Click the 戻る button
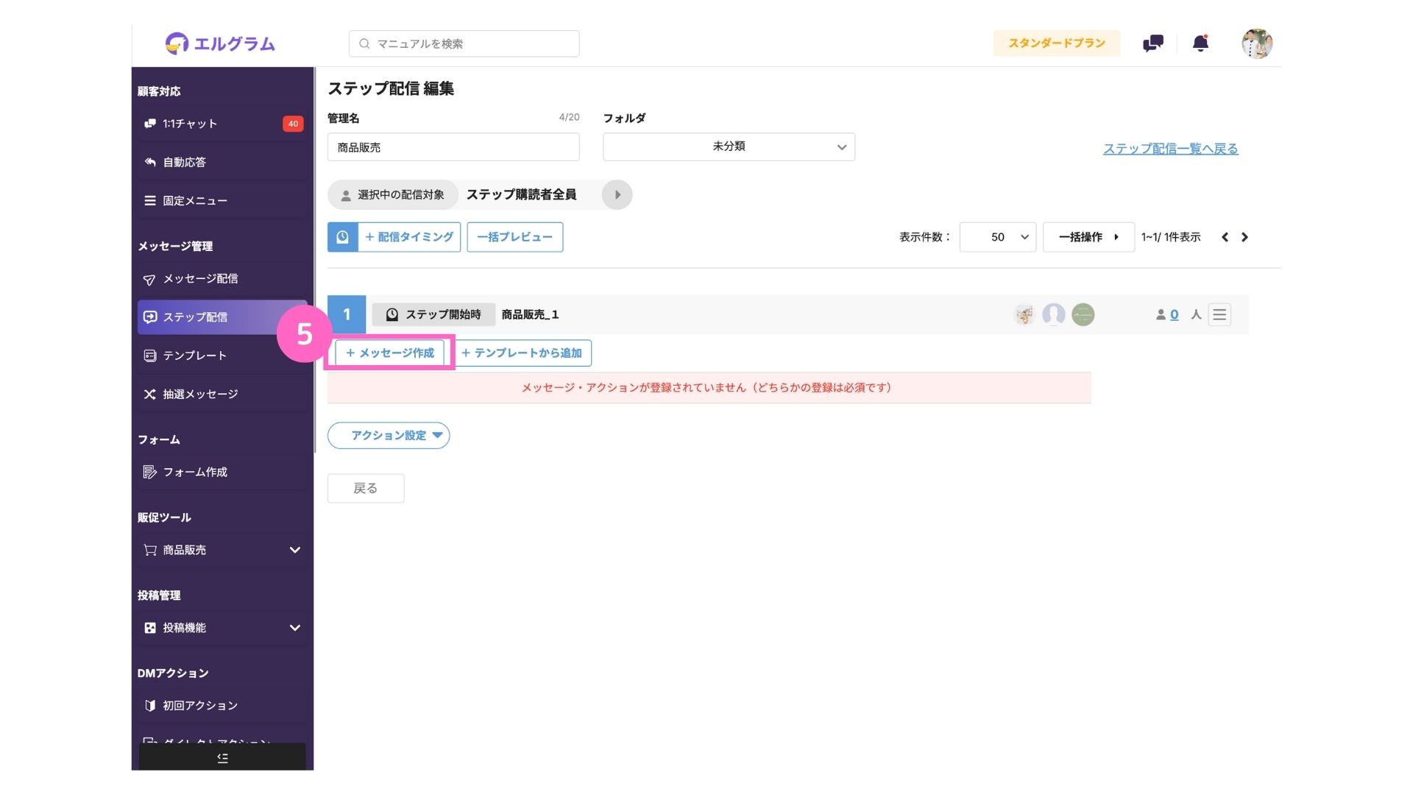This screenshot has width=1413, height=795. (x=366, y=489)
